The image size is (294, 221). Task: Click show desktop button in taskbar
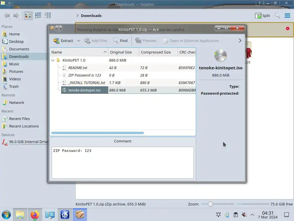287,215
